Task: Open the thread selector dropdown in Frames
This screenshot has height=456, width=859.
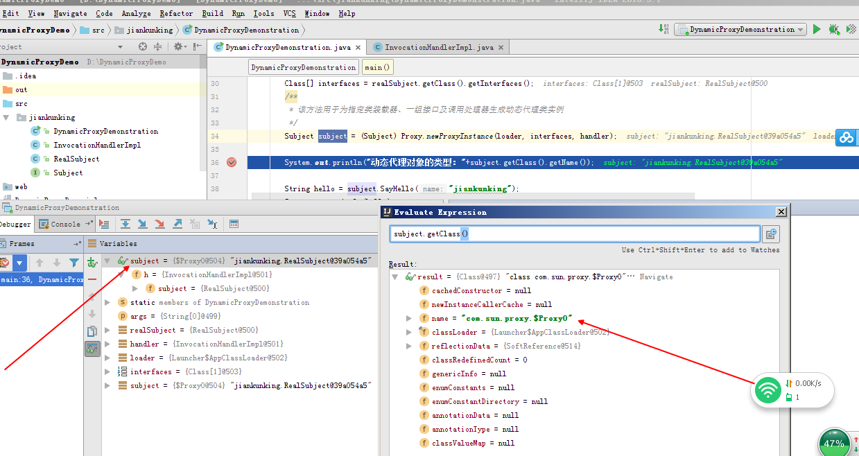Action: coord(20,263)
